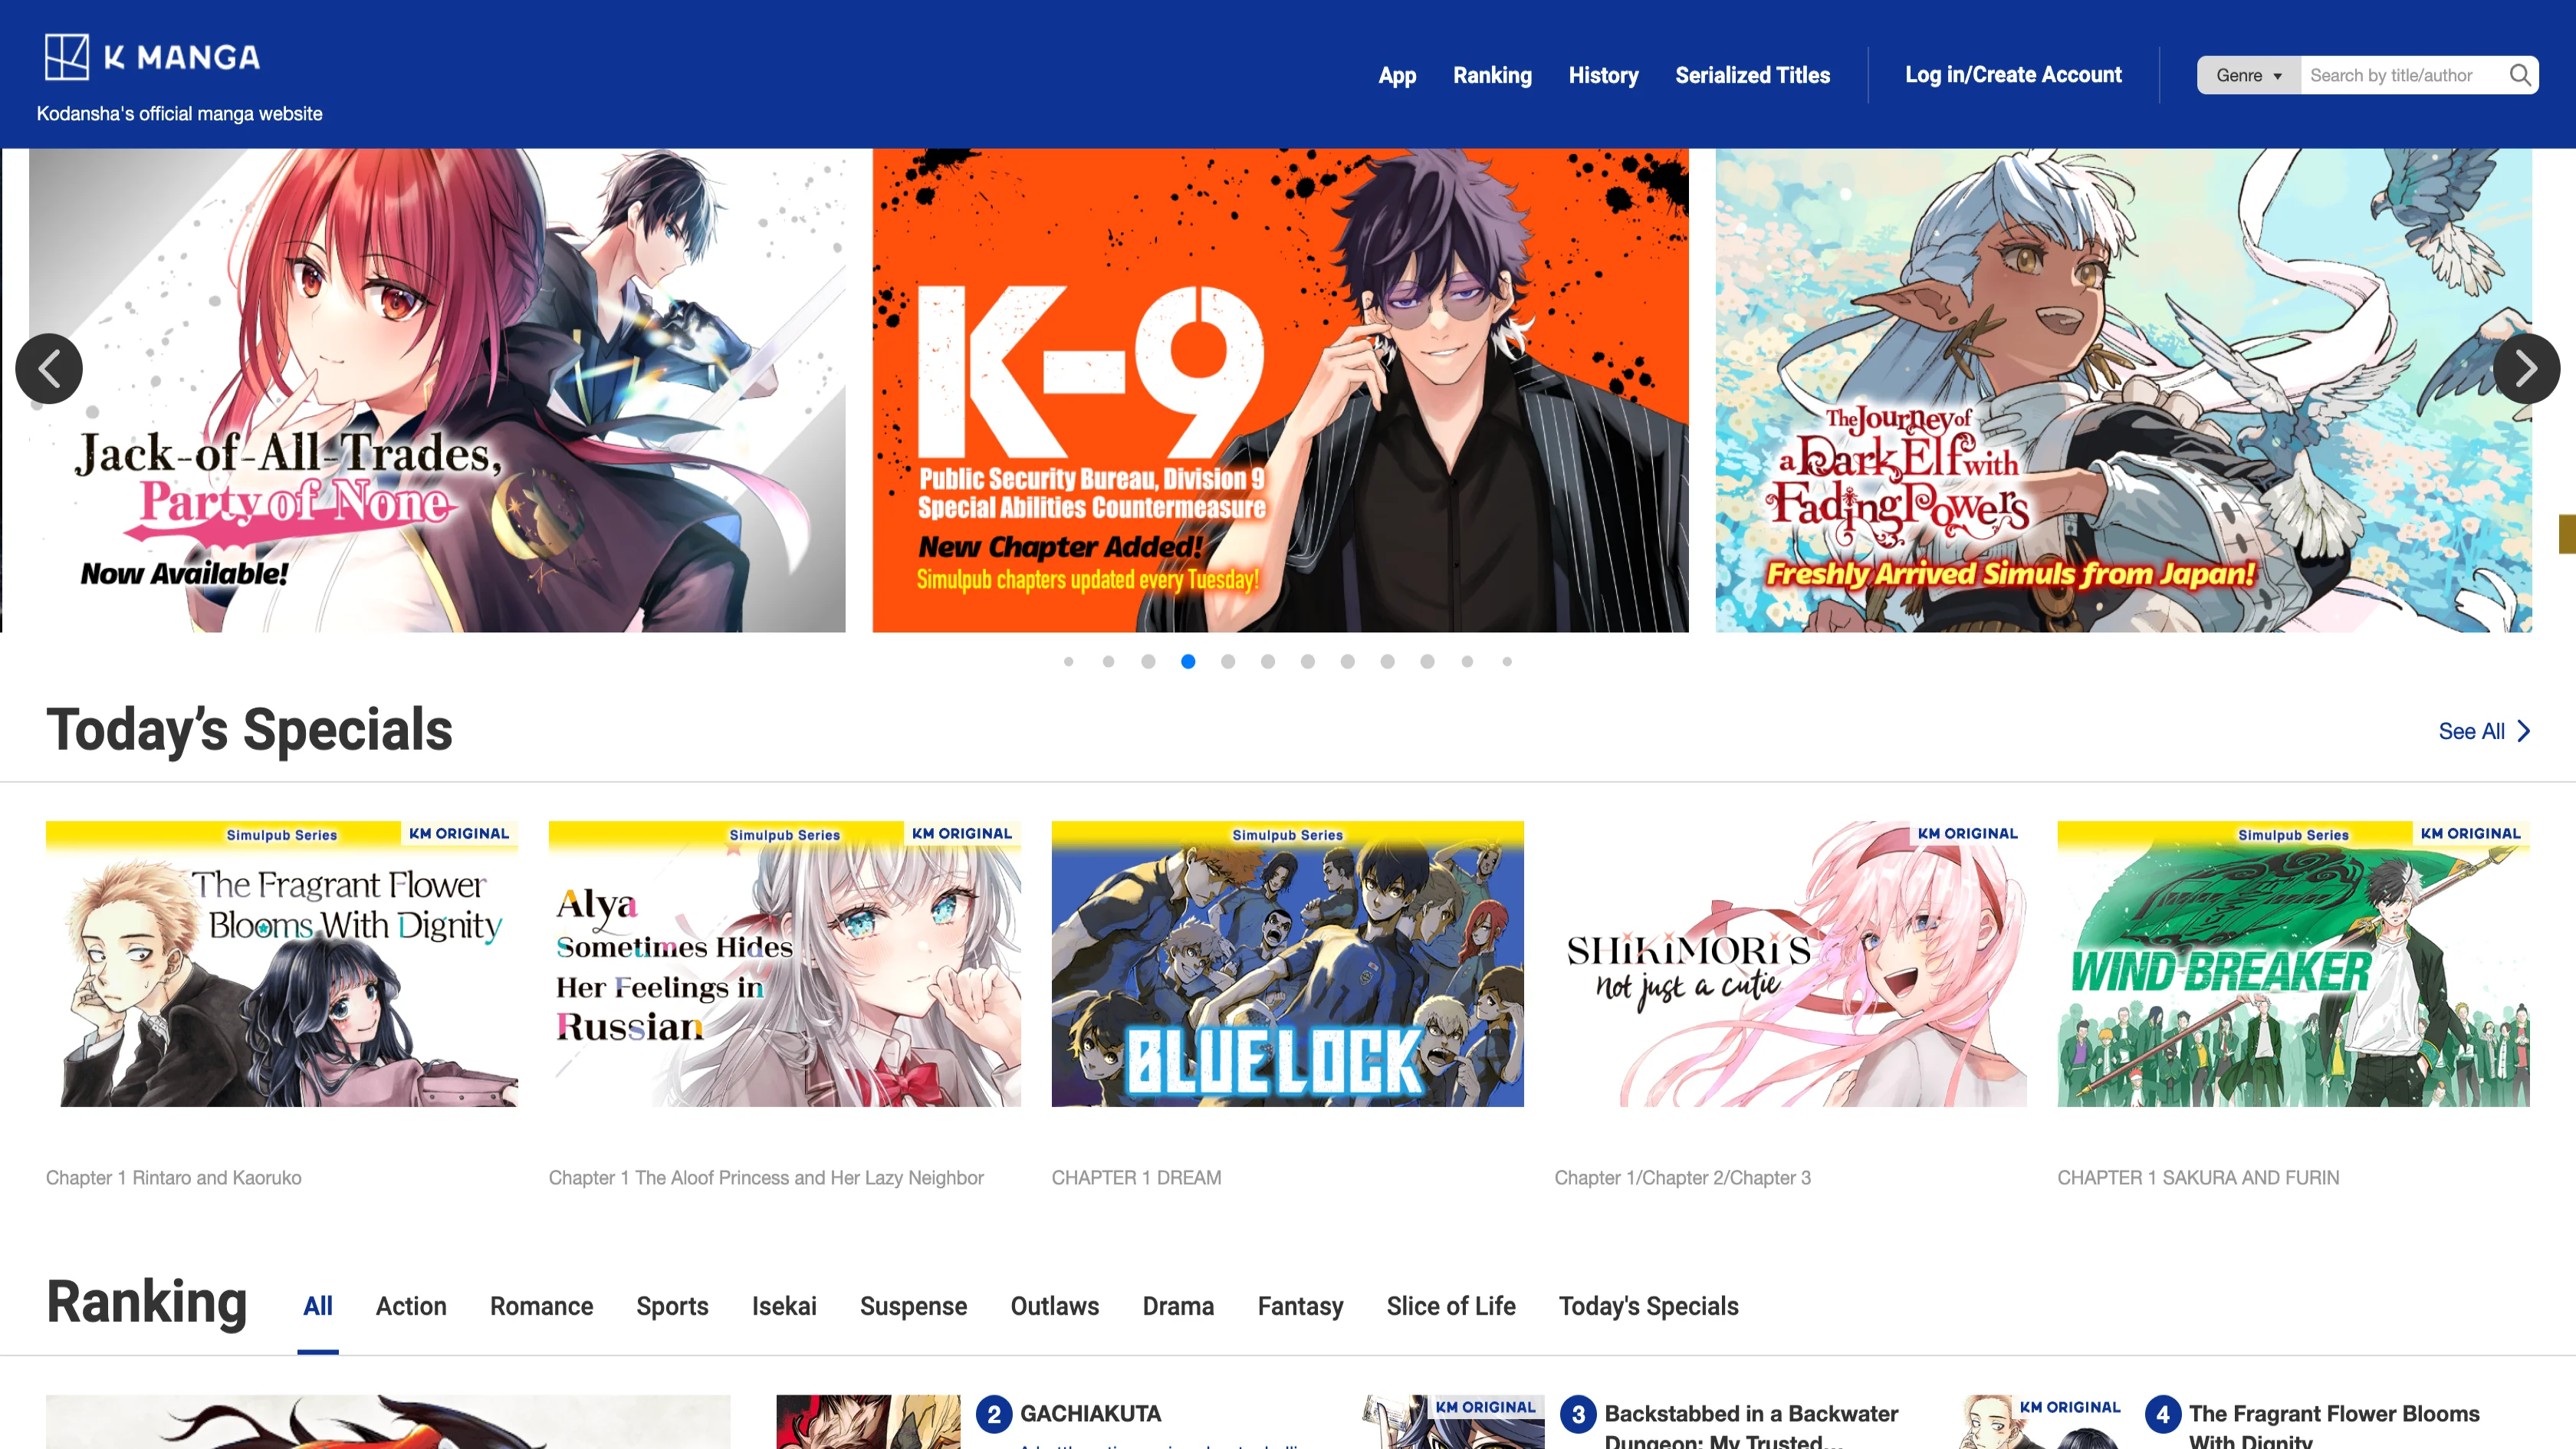This screenshot has width=2576, height=1449.
Task: Switch ranking to the Isekai tab
Action: click(784, 1306)
